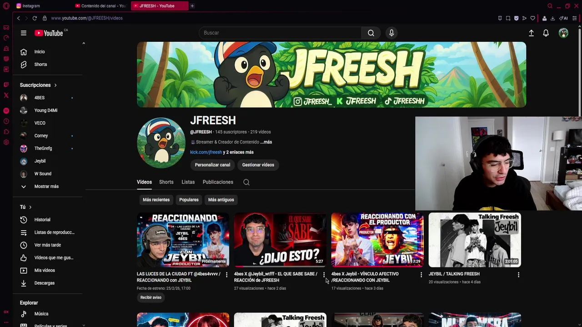Screen dimensions: 582x327
Task: Take a snapshot with the capture icon
Action: (508, 18)
